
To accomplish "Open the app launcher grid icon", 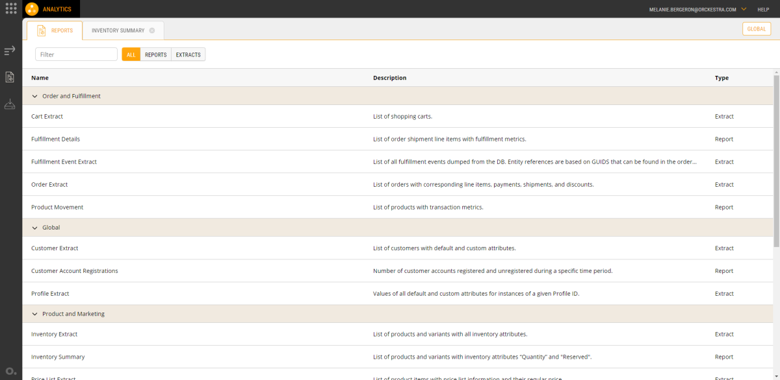I will pos(11,9).
